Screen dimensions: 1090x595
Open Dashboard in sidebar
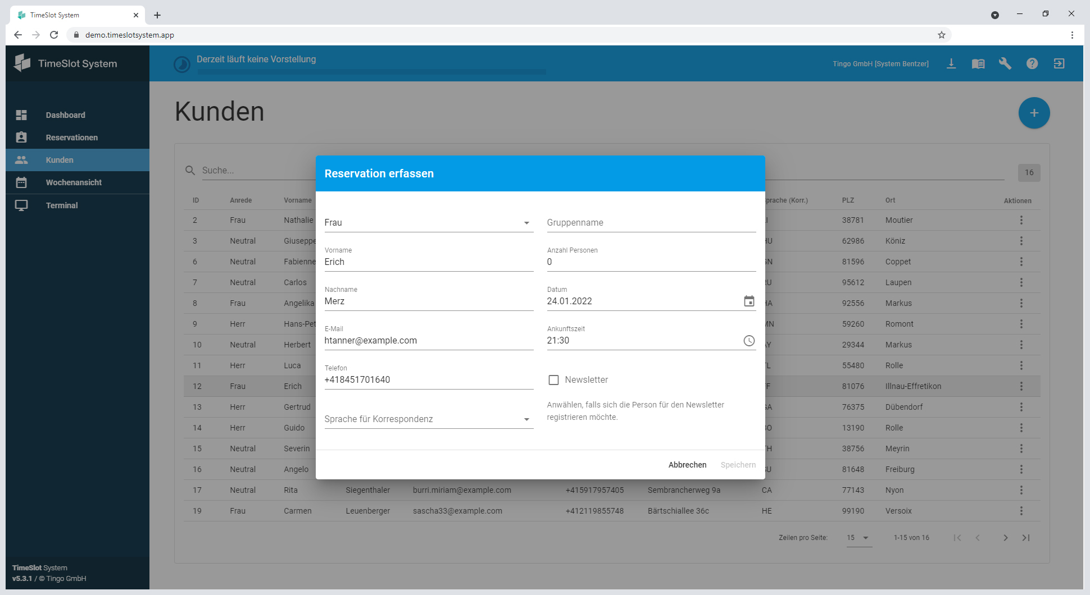pyautogui.click(x=78, y=115)
